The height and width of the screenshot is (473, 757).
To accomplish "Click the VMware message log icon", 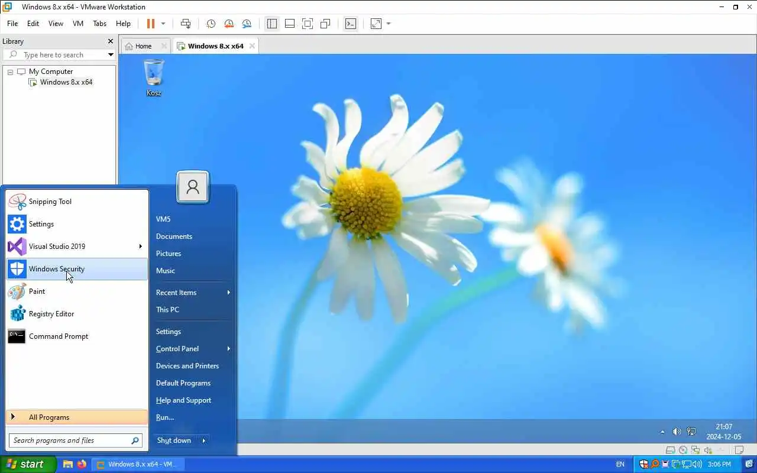I will coord(739,450).
